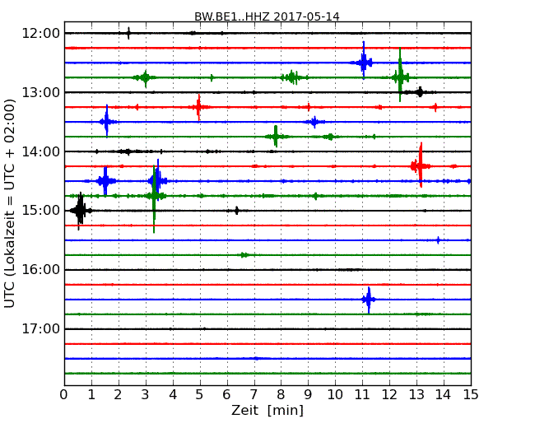Image resolution: width=535 pixels, height=428 pixels.
Task: Click x-axis tick label 0
Action: [64, 395]
